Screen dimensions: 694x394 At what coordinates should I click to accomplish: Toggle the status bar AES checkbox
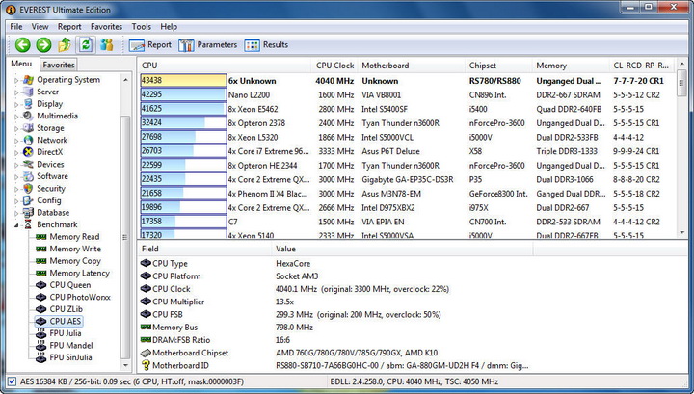coord(12,381)
